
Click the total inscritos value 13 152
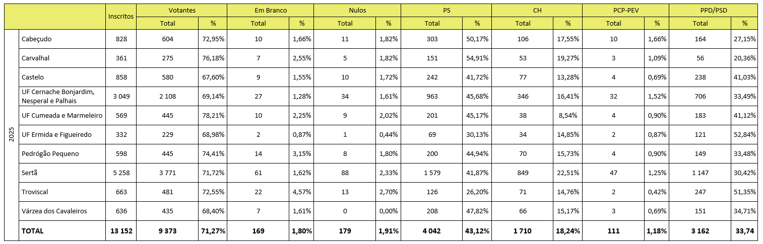[121, 231]
